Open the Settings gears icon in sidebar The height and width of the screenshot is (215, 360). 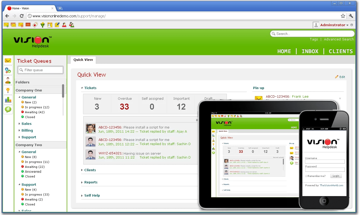tap(8, 70)
